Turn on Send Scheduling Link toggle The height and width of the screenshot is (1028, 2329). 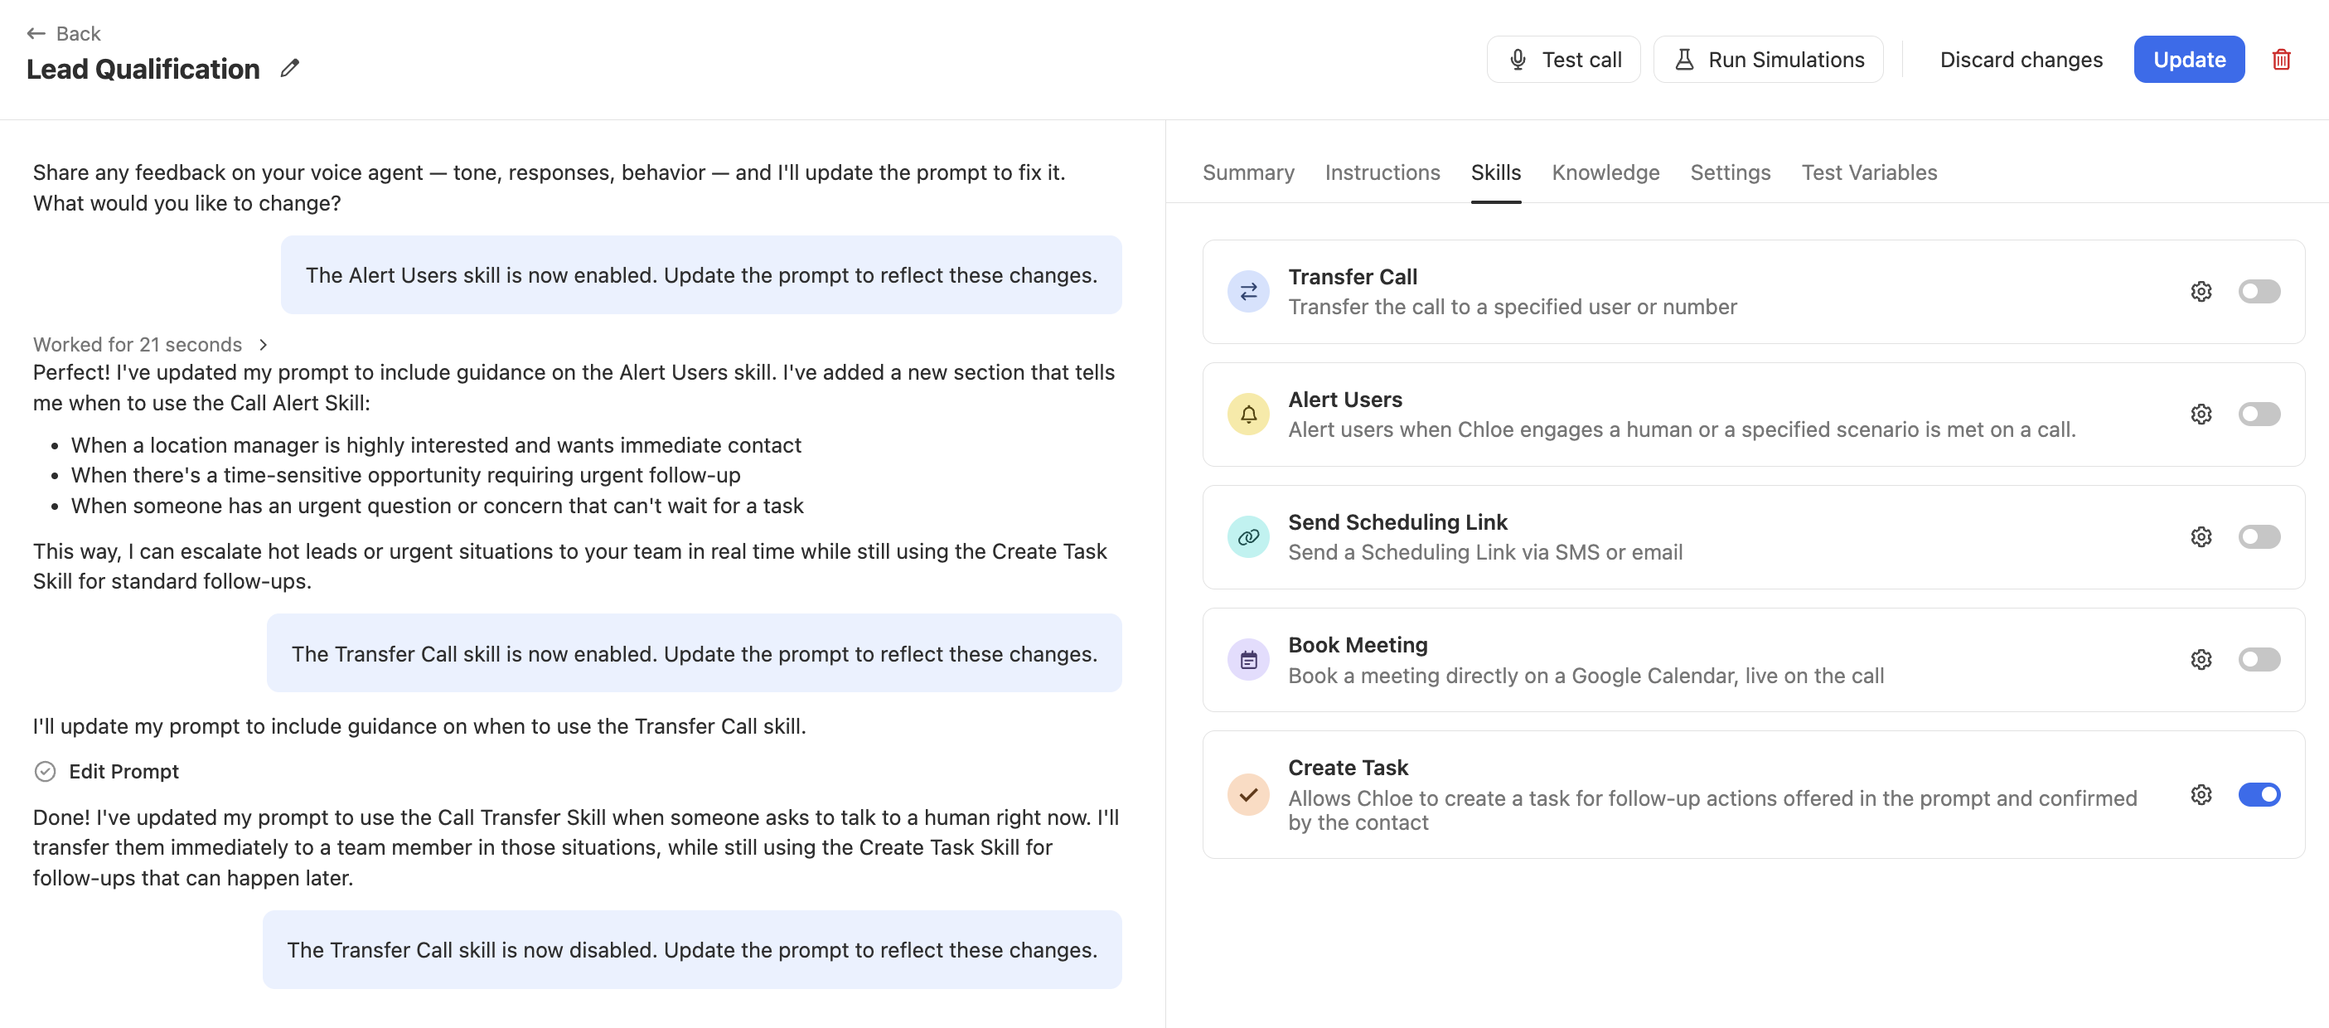2259,537
